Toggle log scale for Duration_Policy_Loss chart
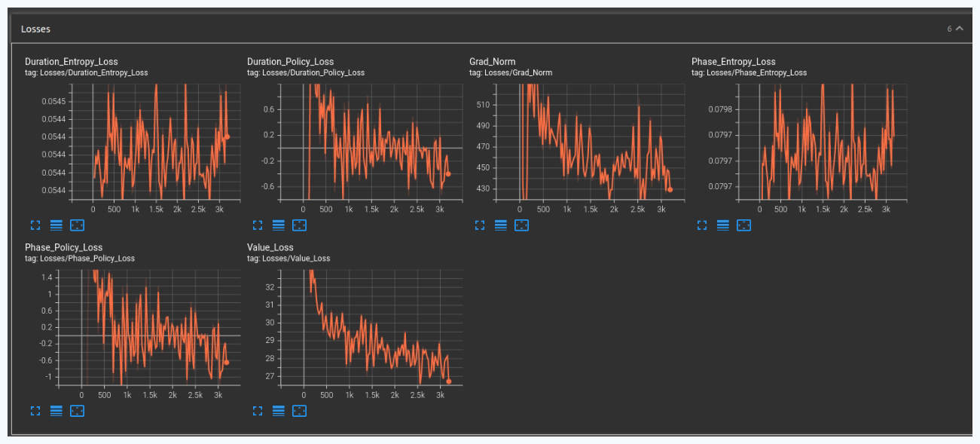980x444 pixels. coord(278,225)
